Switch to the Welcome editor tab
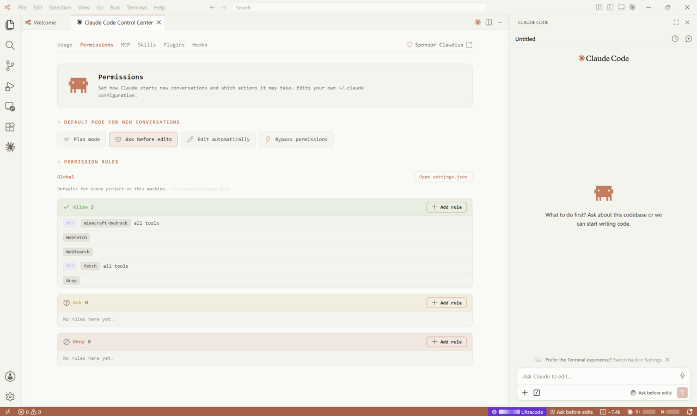This screenshot has height=416, width=697. pos(45,22)
